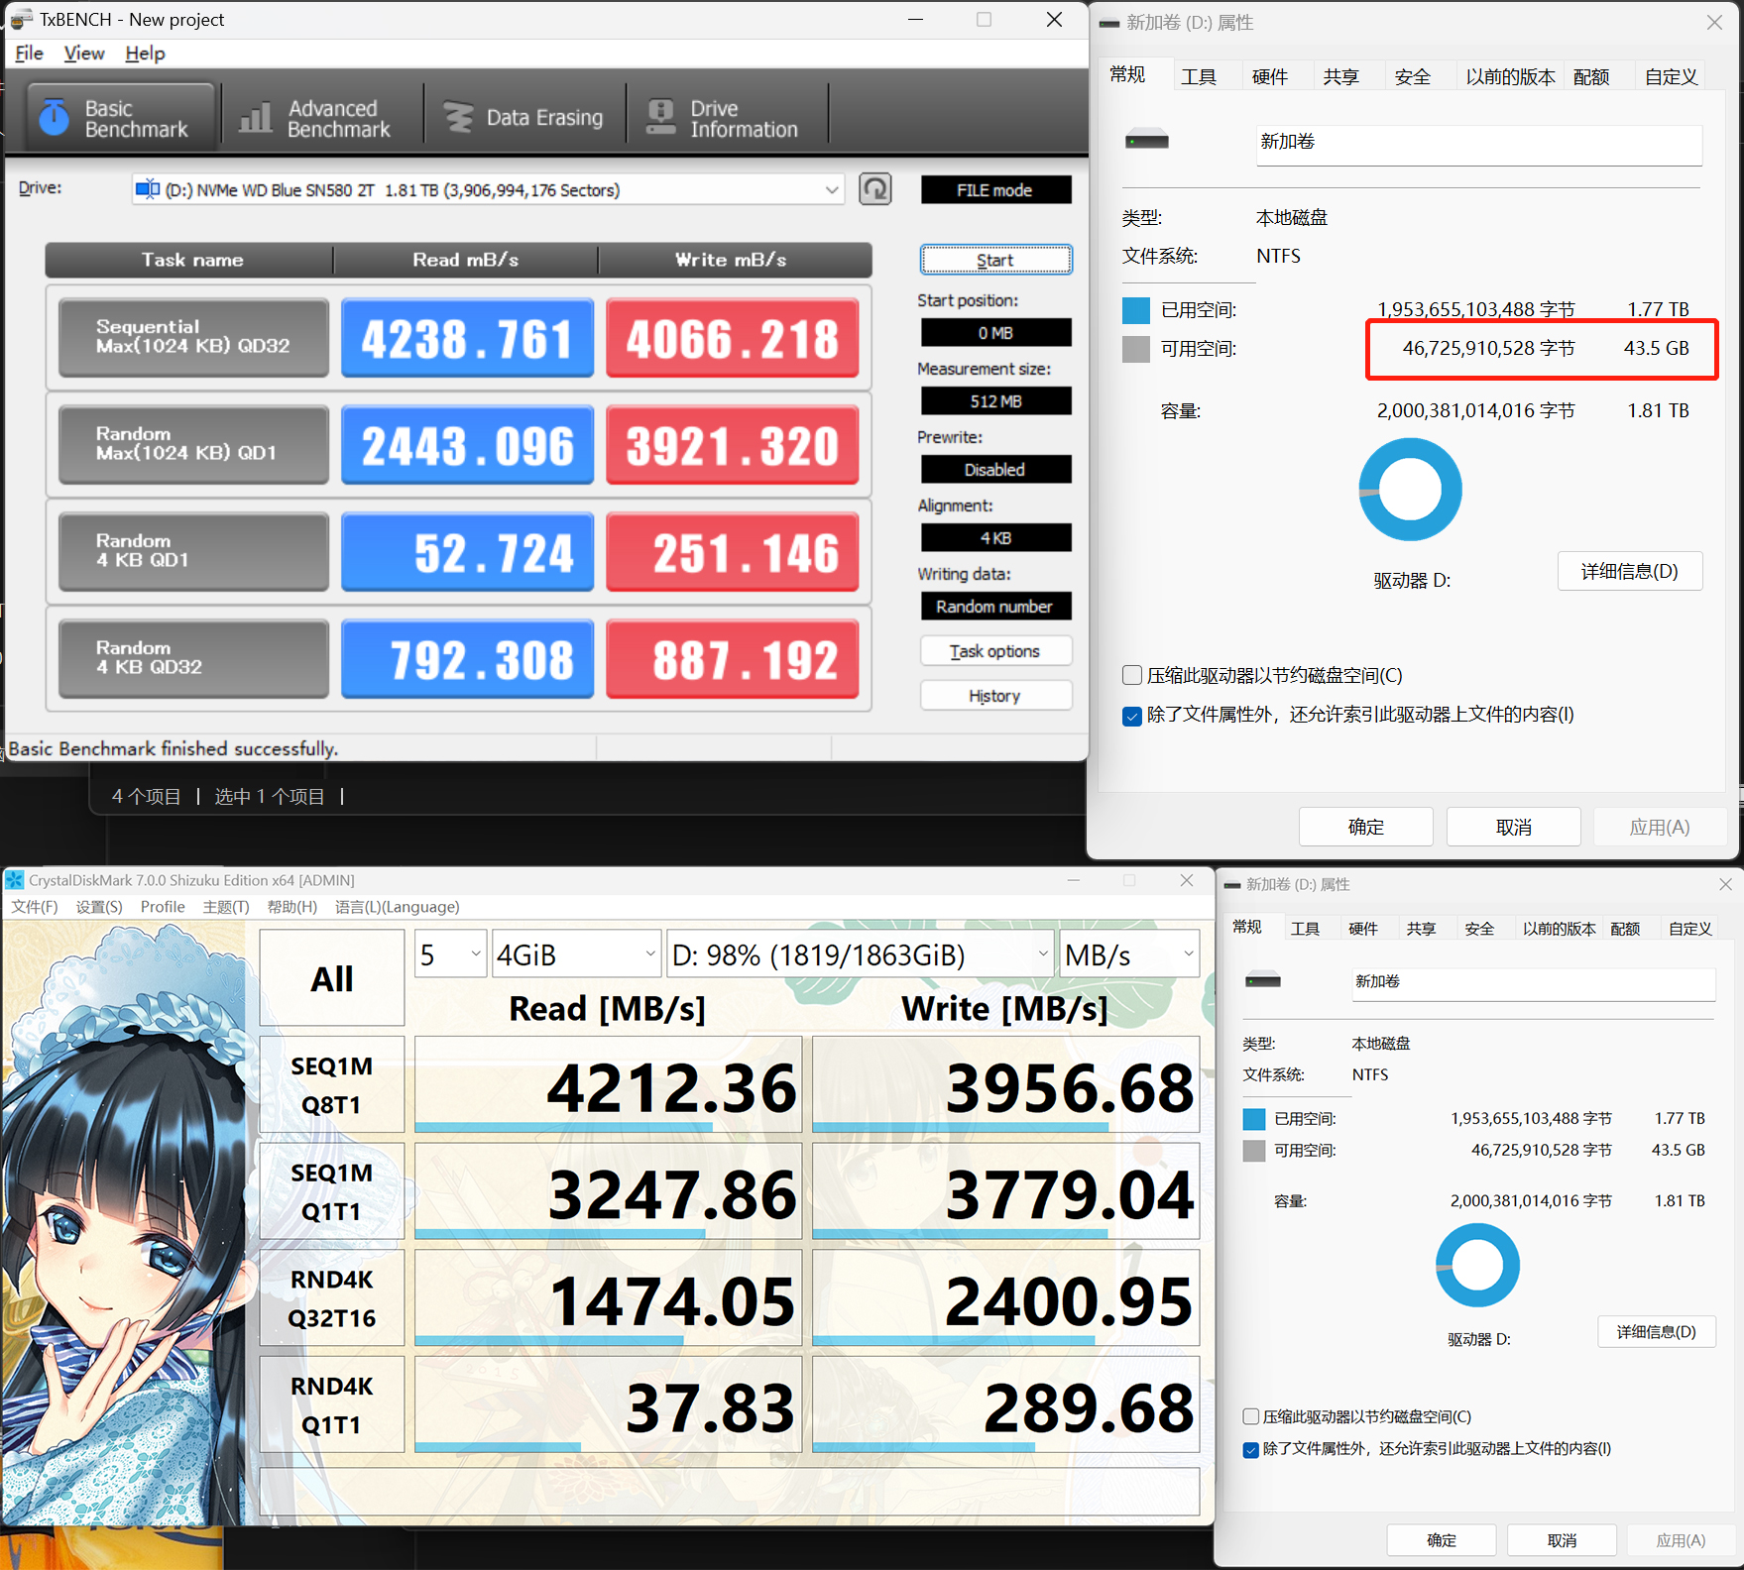Image resolution: width=1744 pixels, height=1570 pixels.
Task: Select the Basic Benchmark tab icon
Action: 55,114
